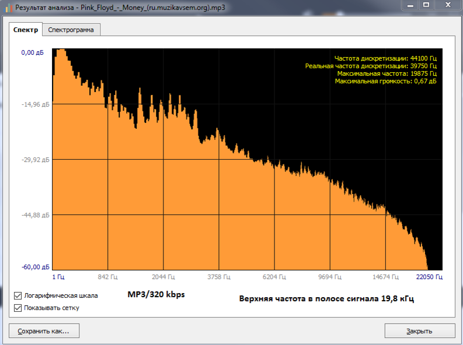The width and height of the screenshot is (463, 345).
Task: Click the Сохранить как... button
Action: (x=44, y=331)
